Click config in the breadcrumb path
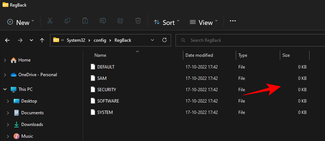Viewport: 325px width, 141px height. pyautogui.click(x=100, y=40)
